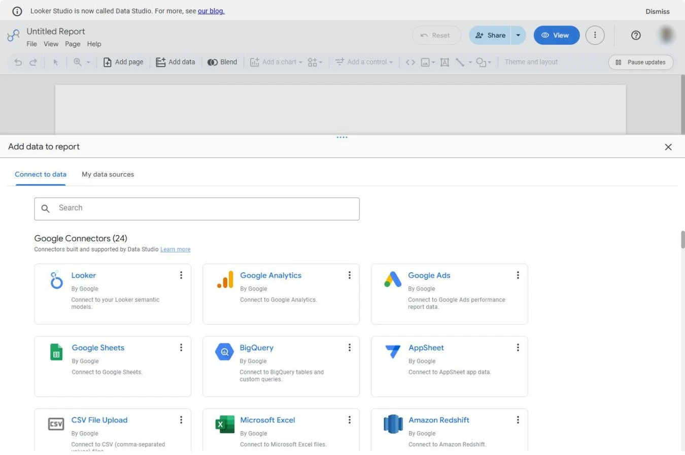Click the blue View button
685x455 pixels.
[x=557, y=35]
